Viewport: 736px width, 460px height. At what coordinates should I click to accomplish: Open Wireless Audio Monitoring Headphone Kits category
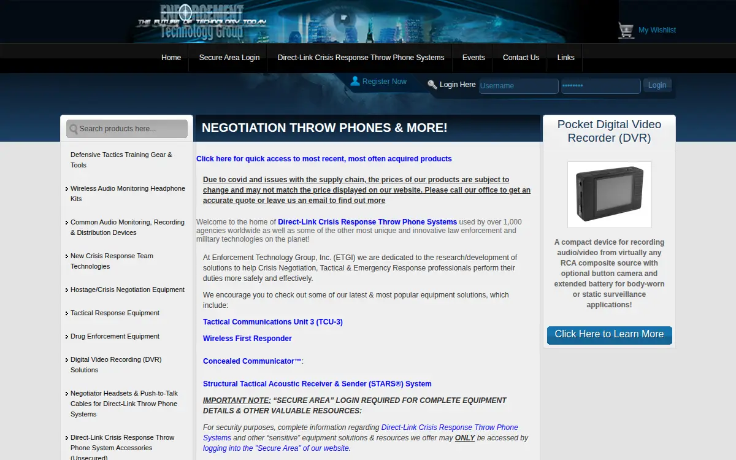[x=128, y=194]
